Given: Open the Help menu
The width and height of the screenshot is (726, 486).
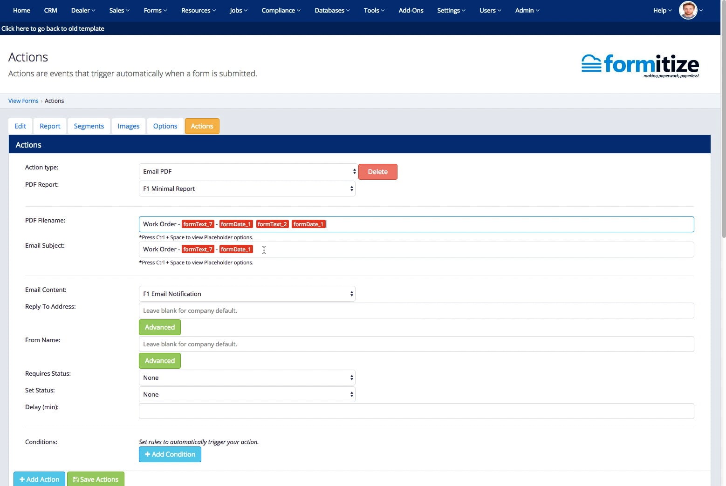Looking at the screenshot, I should [662, 10].
